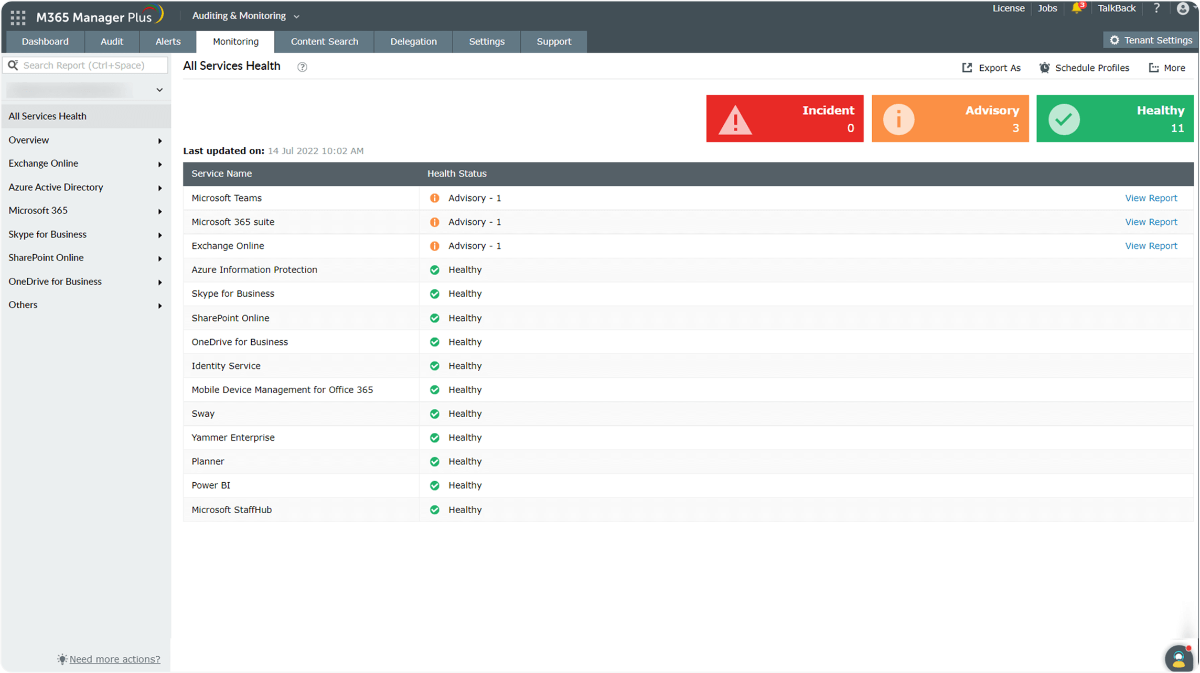Open the Delegation tab
This screenshot has height=673, width=1200.
(x=413, y=41)
